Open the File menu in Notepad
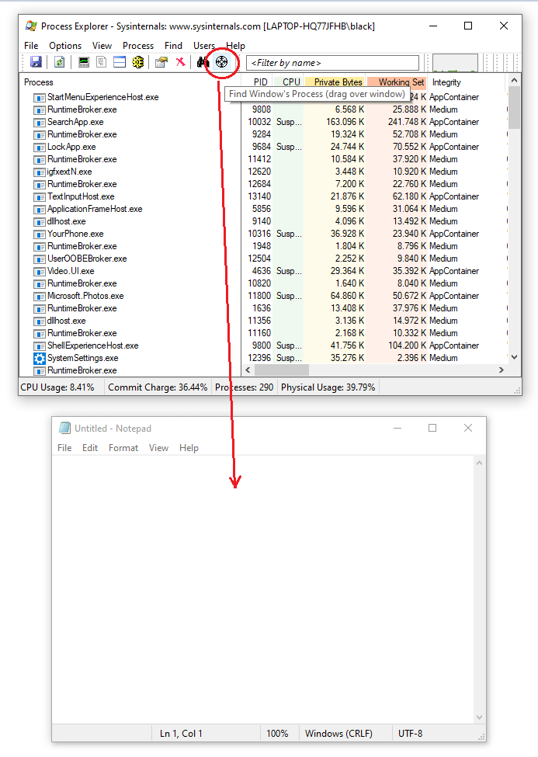This screenshot has width=538, height=757. tap(64, 448)
